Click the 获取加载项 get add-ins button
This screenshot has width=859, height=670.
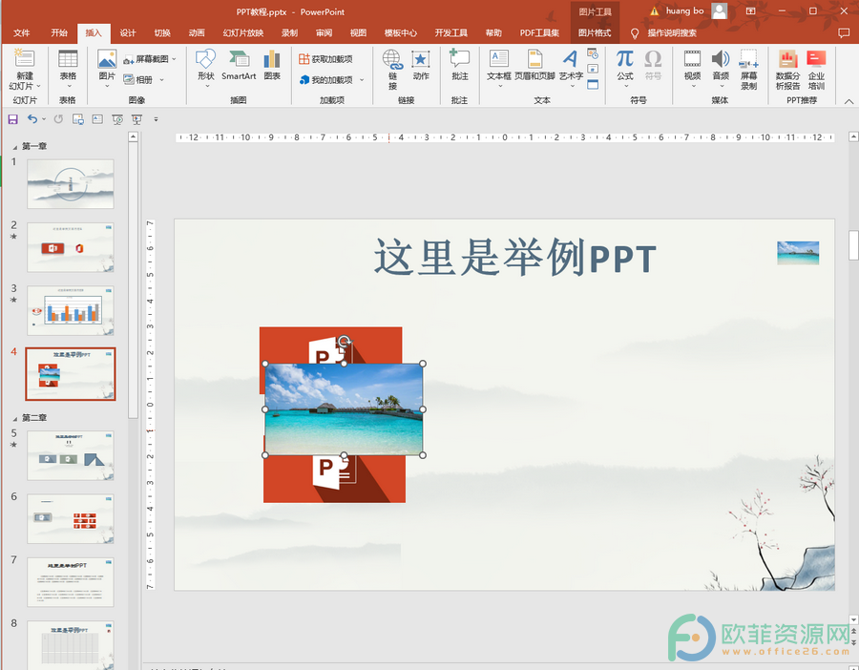click(326, 58)
